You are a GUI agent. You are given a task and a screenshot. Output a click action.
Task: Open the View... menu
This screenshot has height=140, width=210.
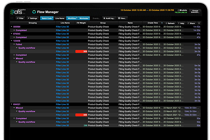tap(122, 18)
